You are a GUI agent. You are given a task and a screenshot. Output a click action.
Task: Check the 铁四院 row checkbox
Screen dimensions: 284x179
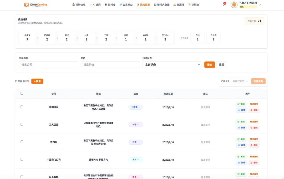click(22, 142)
